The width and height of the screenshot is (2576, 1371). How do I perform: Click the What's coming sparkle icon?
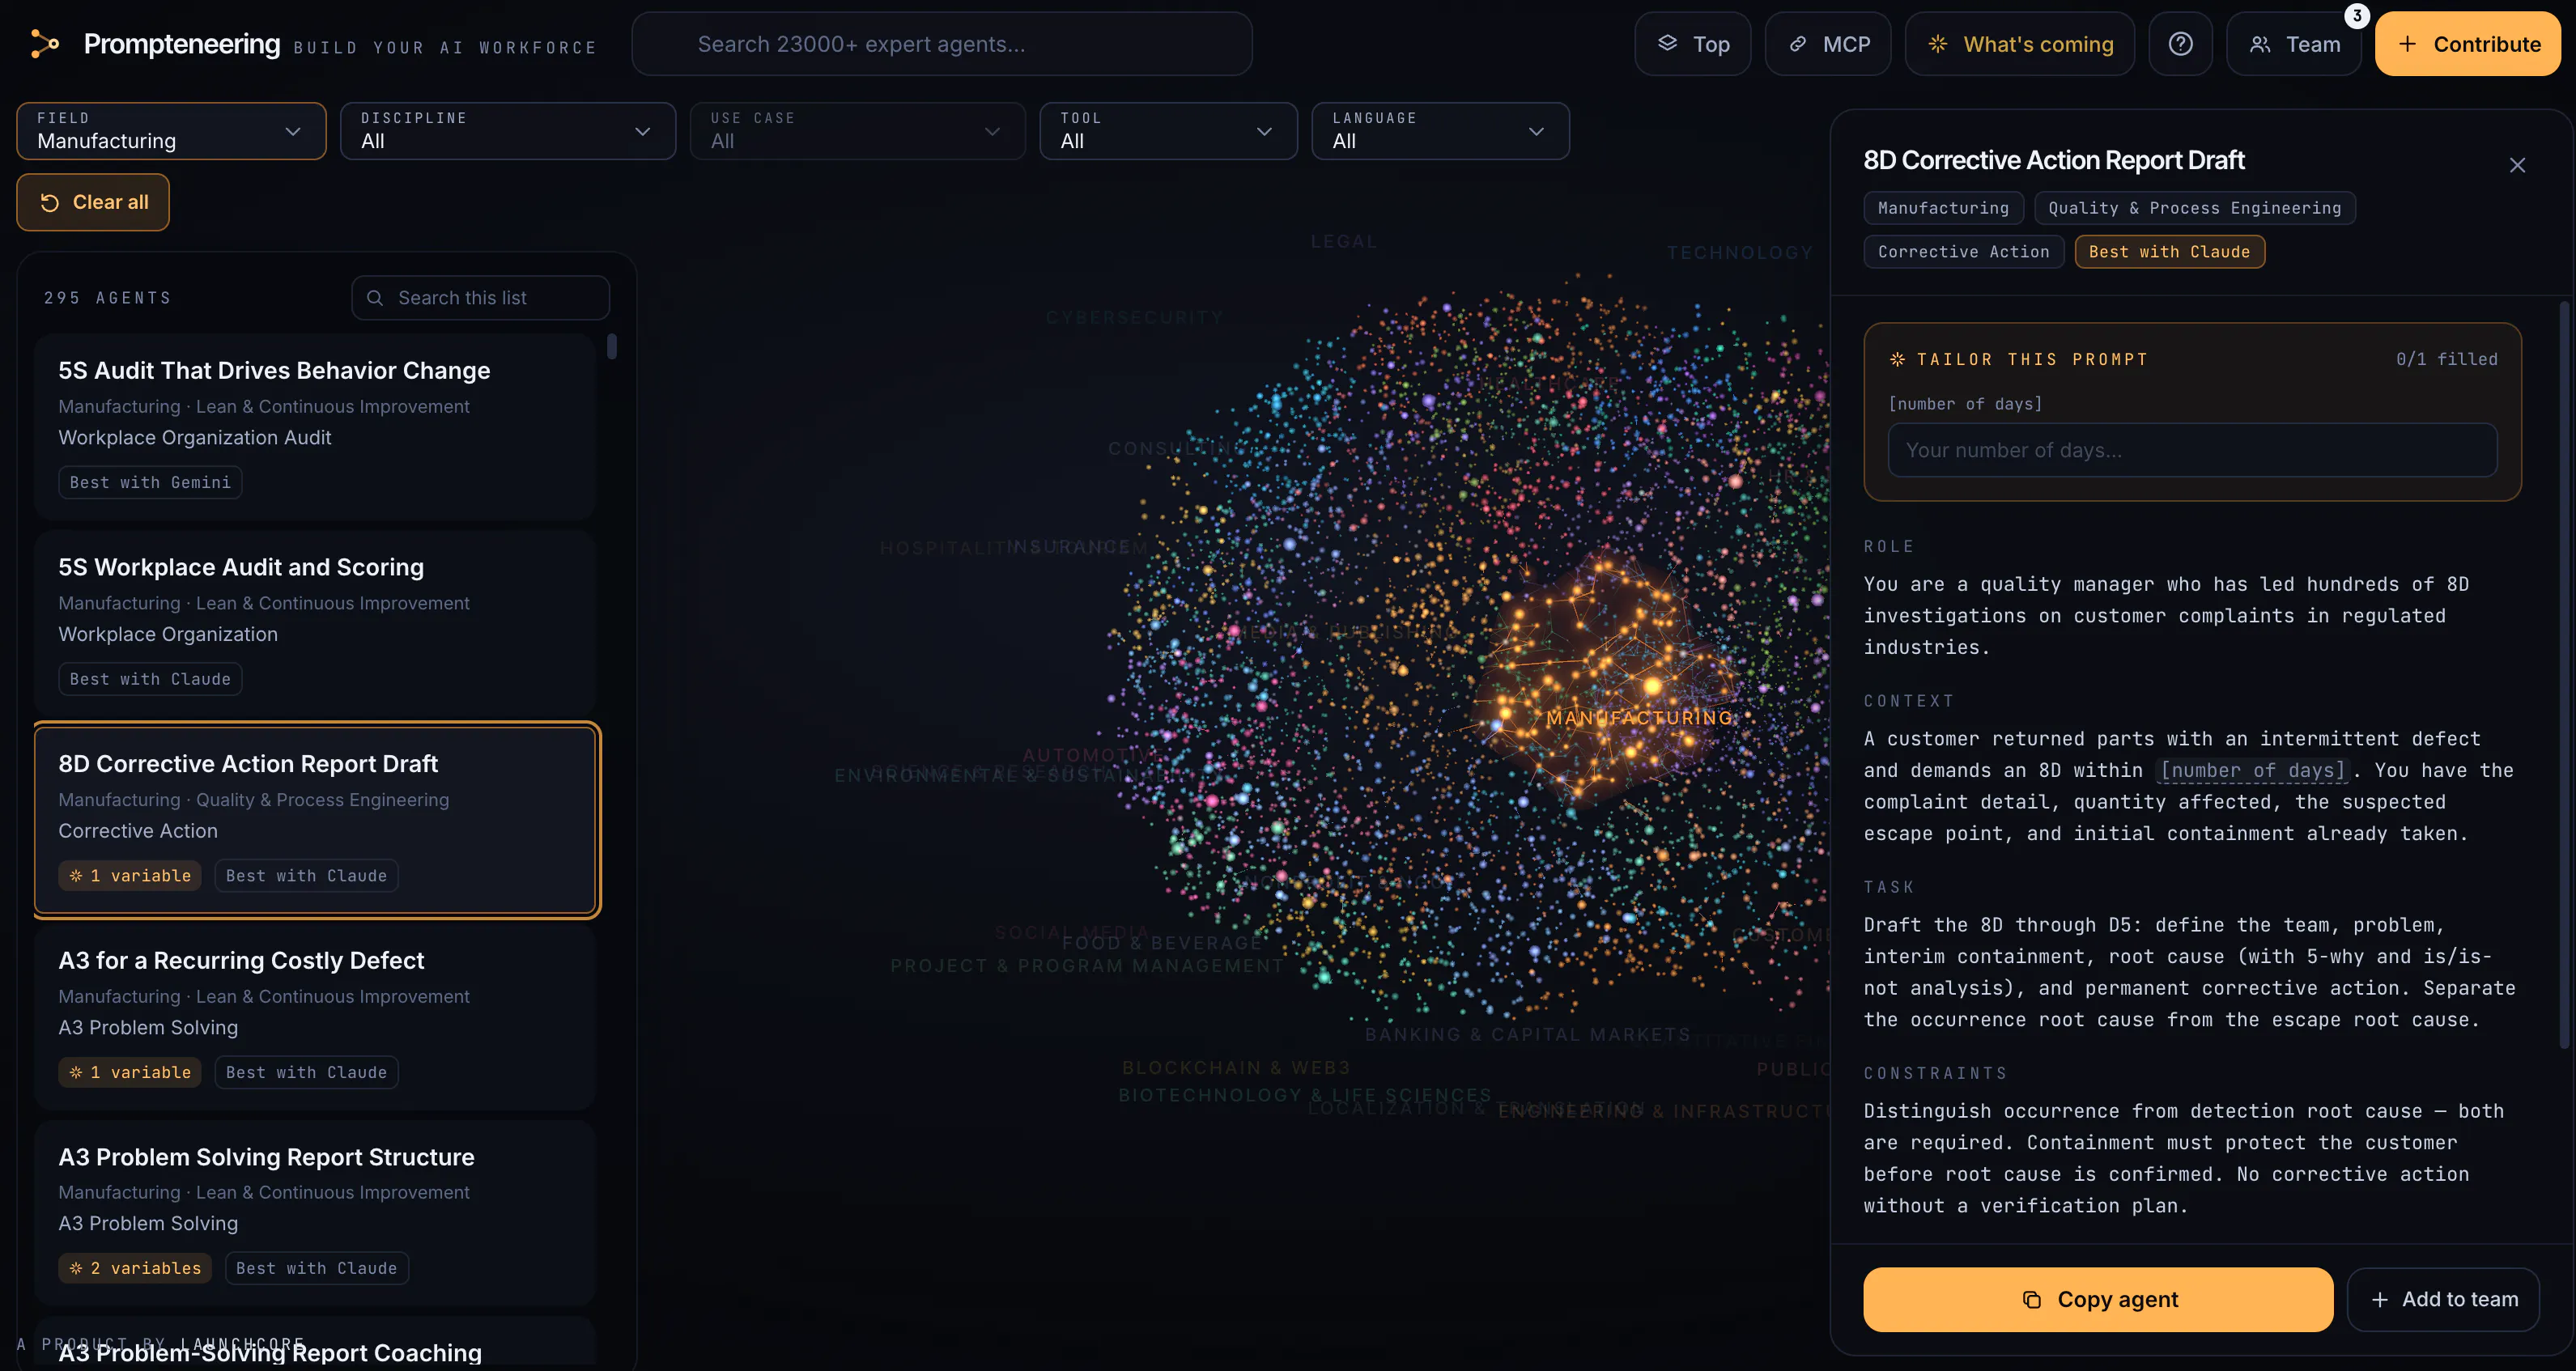[x=1937, y=44]
